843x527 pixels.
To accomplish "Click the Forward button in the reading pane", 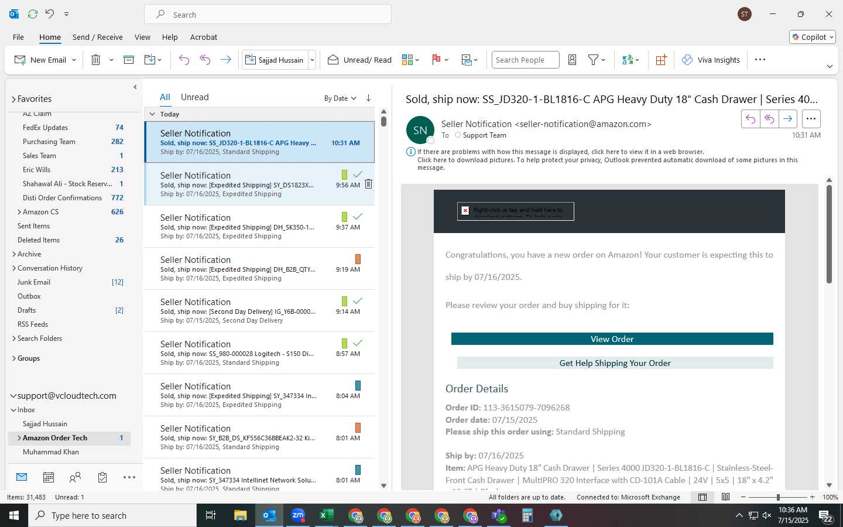I will coord(787,119).
